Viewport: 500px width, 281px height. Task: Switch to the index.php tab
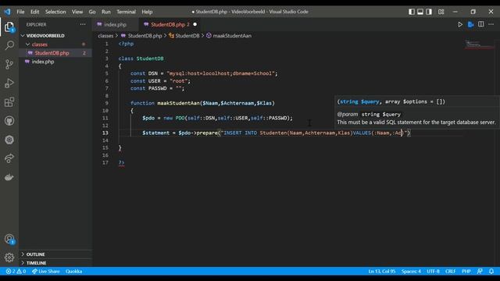(x=115, y=24)
